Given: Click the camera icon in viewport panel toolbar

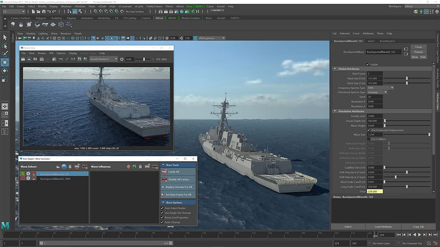Looking at the screenshot, I should coord(20,38).
